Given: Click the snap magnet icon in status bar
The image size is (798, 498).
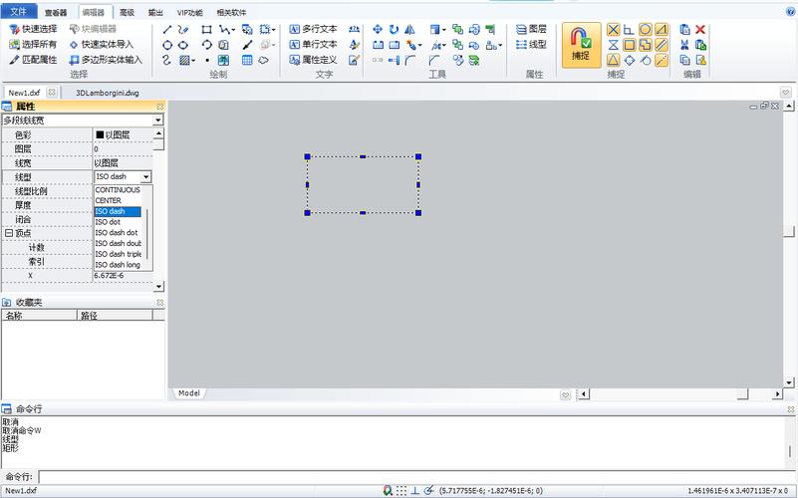Looking at the screenshot, I should coord(388,490).
